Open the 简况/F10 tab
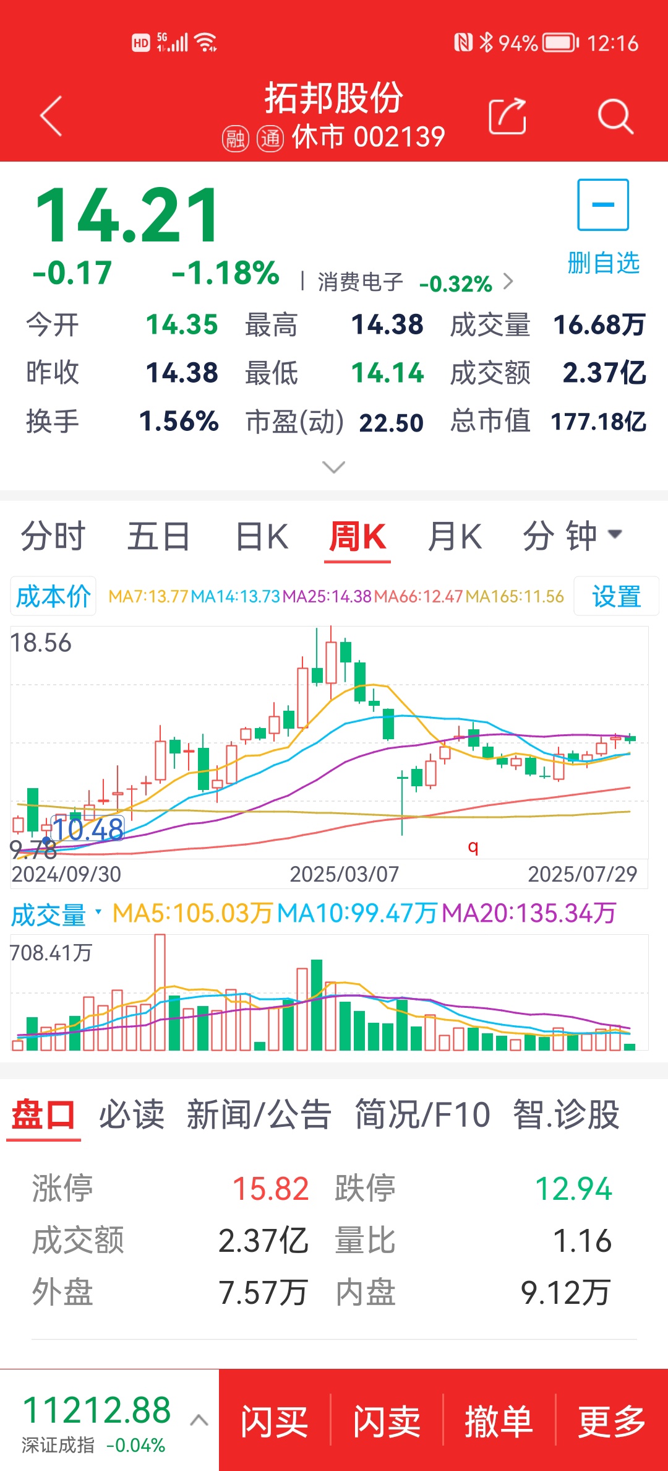This screenshot has height=1471, width=668. point(422,1115)
